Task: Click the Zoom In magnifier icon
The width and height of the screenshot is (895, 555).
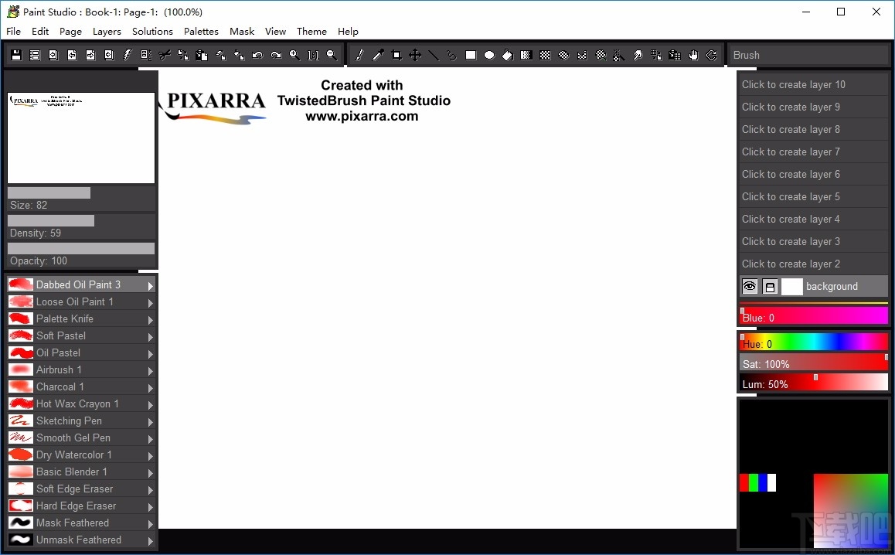Action: [294, 55]
